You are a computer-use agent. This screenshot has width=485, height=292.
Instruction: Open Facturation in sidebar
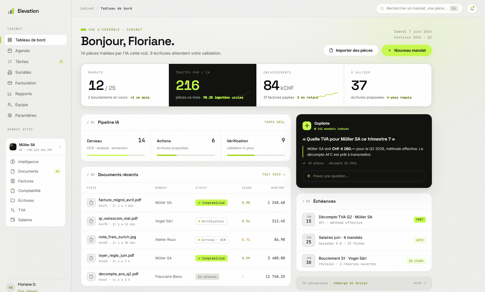coord(36,83)
